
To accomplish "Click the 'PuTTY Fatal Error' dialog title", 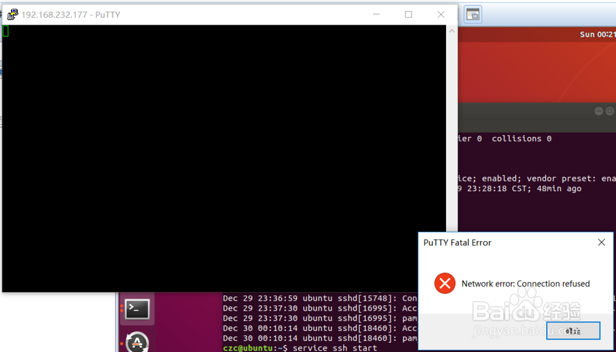I will pyautogui.click(x=457, y=242).
